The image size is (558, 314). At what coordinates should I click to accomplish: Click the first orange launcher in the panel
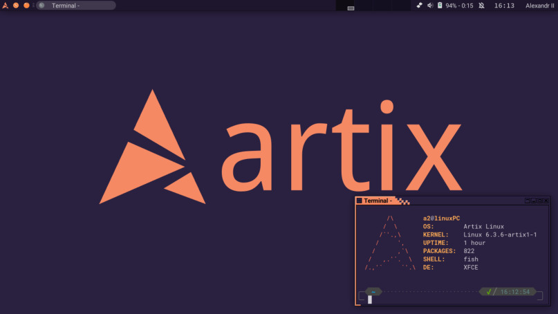(16, 5)
